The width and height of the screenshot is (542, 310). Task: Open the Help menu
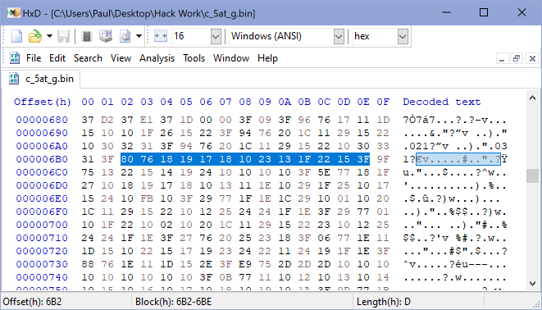pos(267,58)
